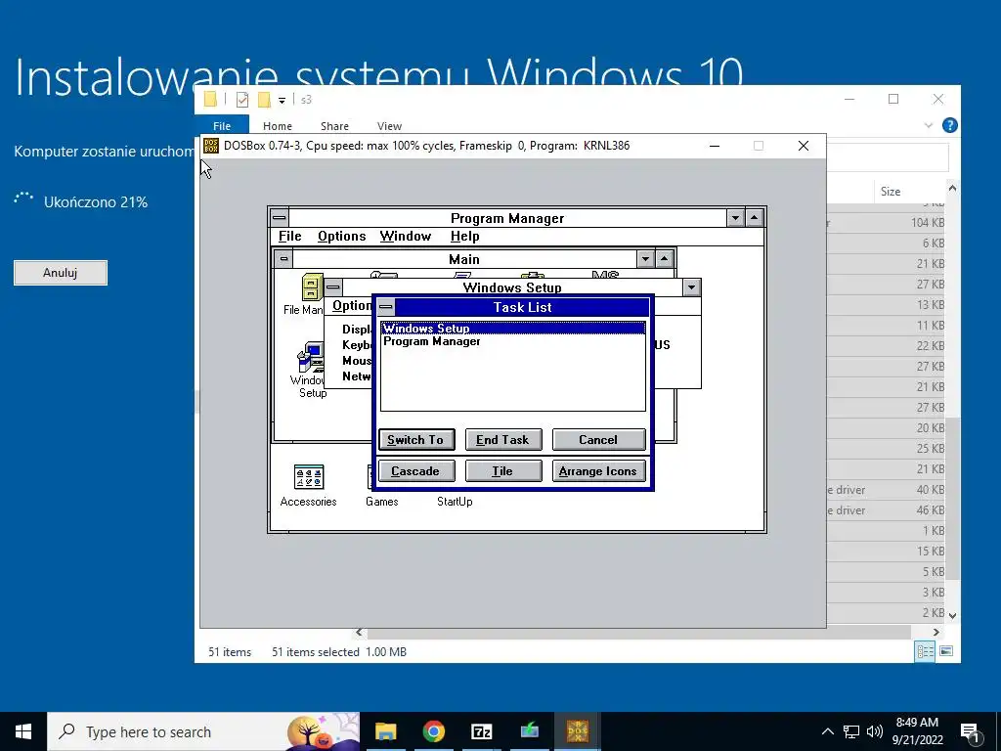1001x751 pixels.
Task: Click the taskbar search box
Action: pyautogui.click(x=203, y=731)
